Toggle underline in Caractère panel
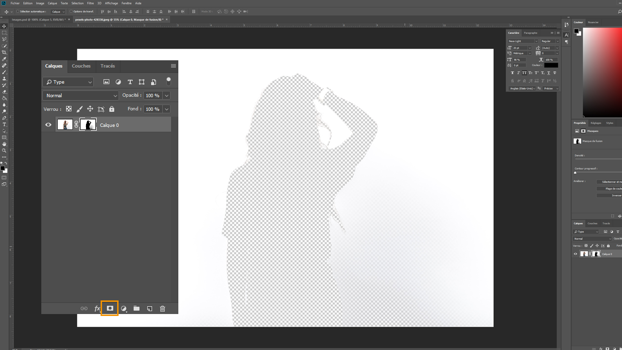The image size is (622, 350). (550, 73)
